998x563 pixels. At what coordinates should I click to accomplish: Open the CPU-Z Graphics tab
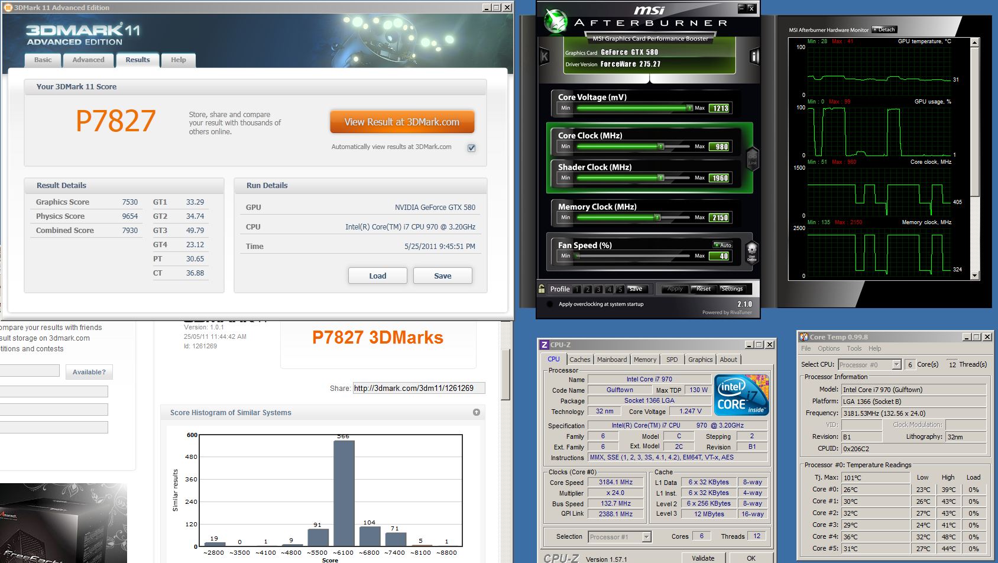pos(701,360)
